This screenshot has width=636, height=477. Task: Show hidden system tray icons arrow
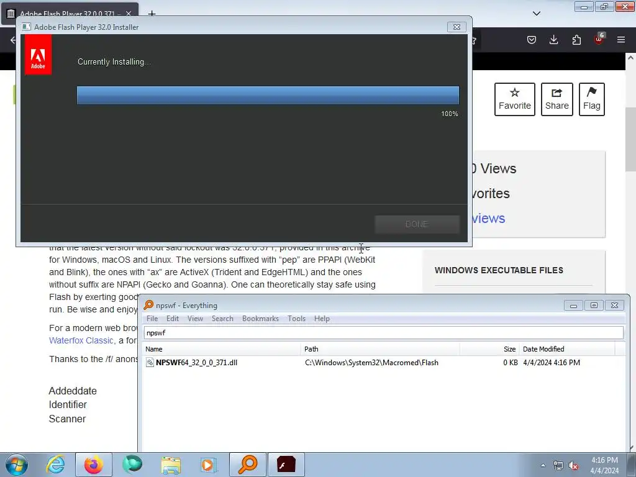pos(543,465)
